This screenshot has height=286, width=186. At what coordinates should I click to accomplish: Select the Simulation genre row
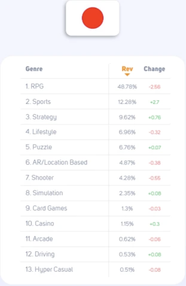(x=95, y=193)
